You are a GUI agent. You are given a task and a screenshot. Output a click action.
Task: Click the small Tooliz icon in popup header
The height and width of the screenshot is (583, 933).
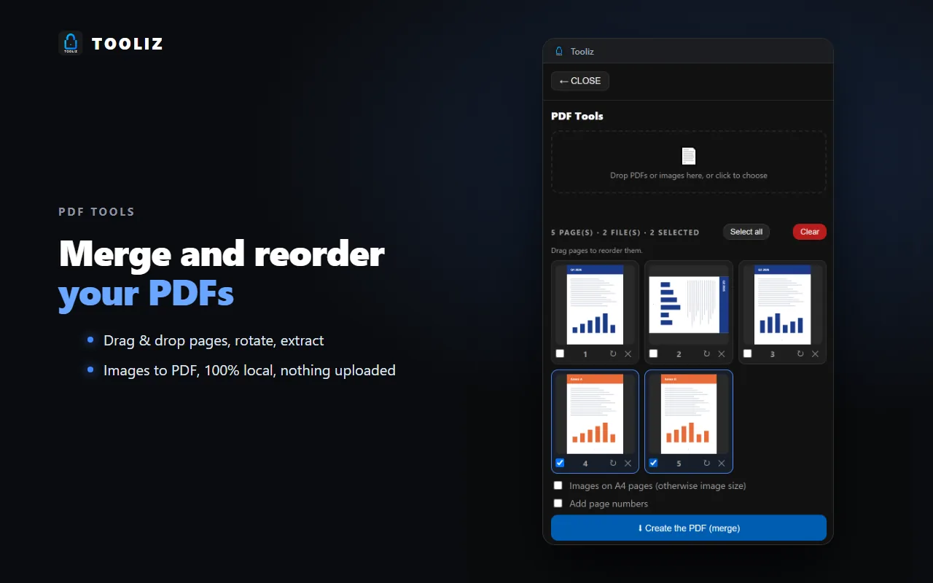[559, 51]
